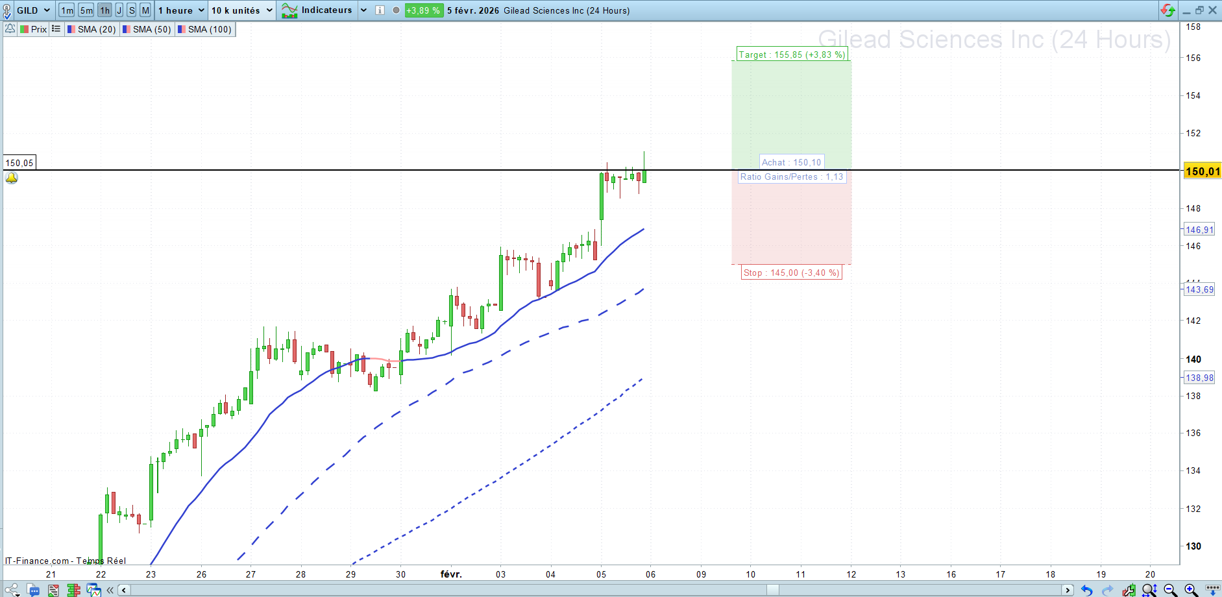Open the order book icon

click(73, 590)
